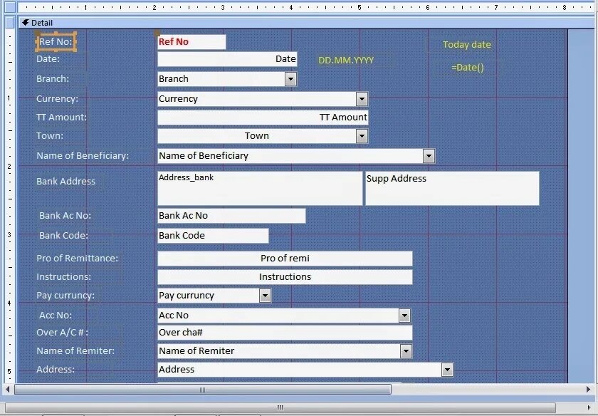Click the bottom window scrollbar thumb
The height and width of the screenshot is (416, 598).
[280, 407]
